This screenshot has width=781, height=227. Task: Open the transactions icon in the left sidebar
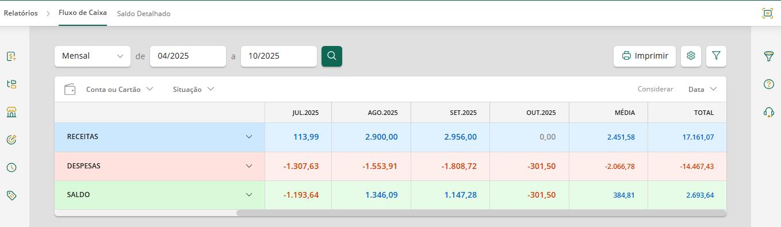(x=11, y=56)
